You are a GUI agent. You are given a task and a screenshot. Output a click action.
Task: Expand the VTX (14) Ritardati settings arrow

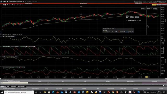click(13, 67)
